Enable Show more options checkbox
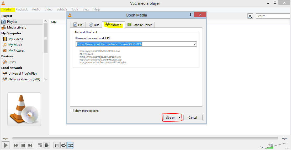This screenshot has width=291, height=150. click(72, 111)
